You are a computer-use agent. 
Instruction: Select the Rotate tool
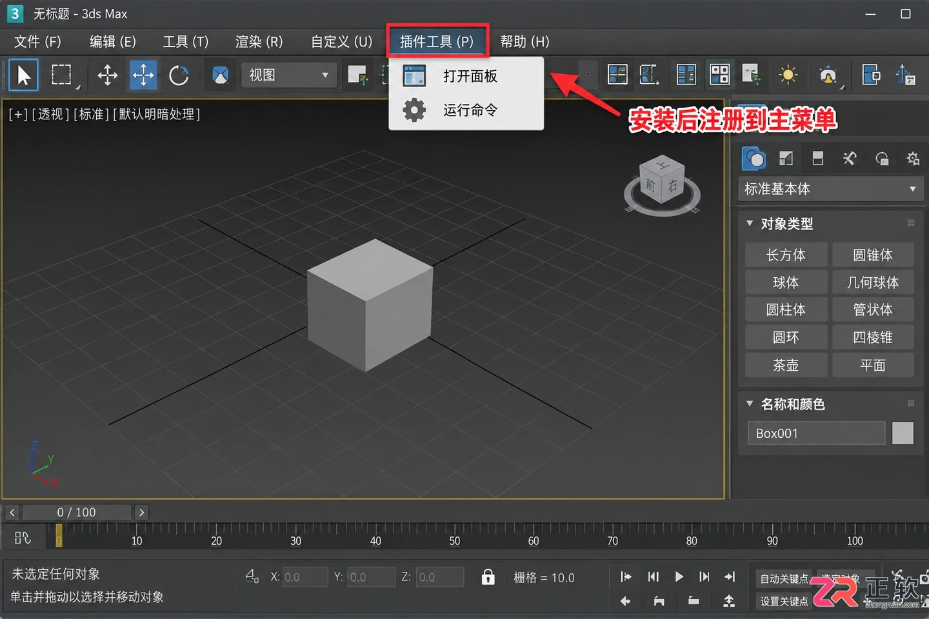(179, 75)
